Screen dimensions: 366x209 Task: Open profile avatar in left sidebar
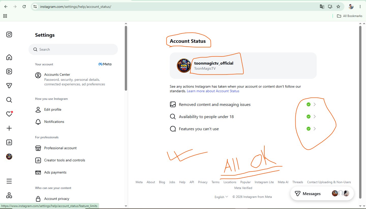coord(9,157)
